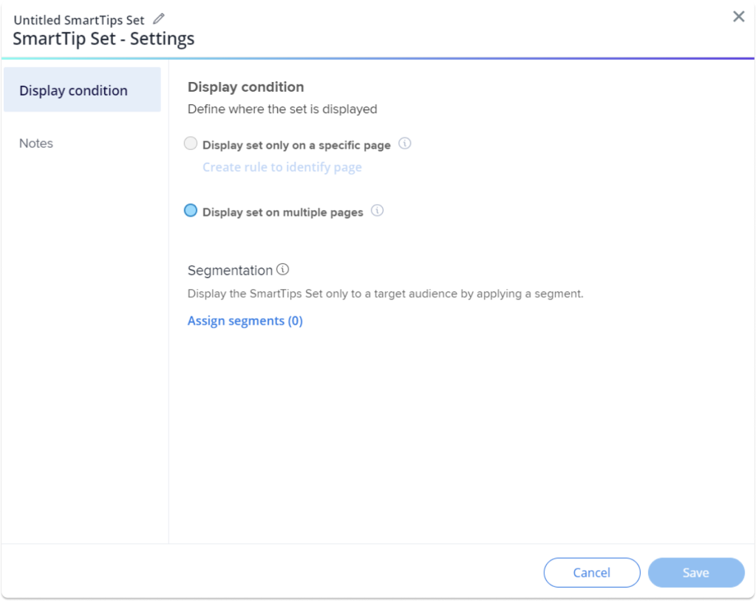
Task: Open the Assign segments (0) link
Action: tap(245, 321)
